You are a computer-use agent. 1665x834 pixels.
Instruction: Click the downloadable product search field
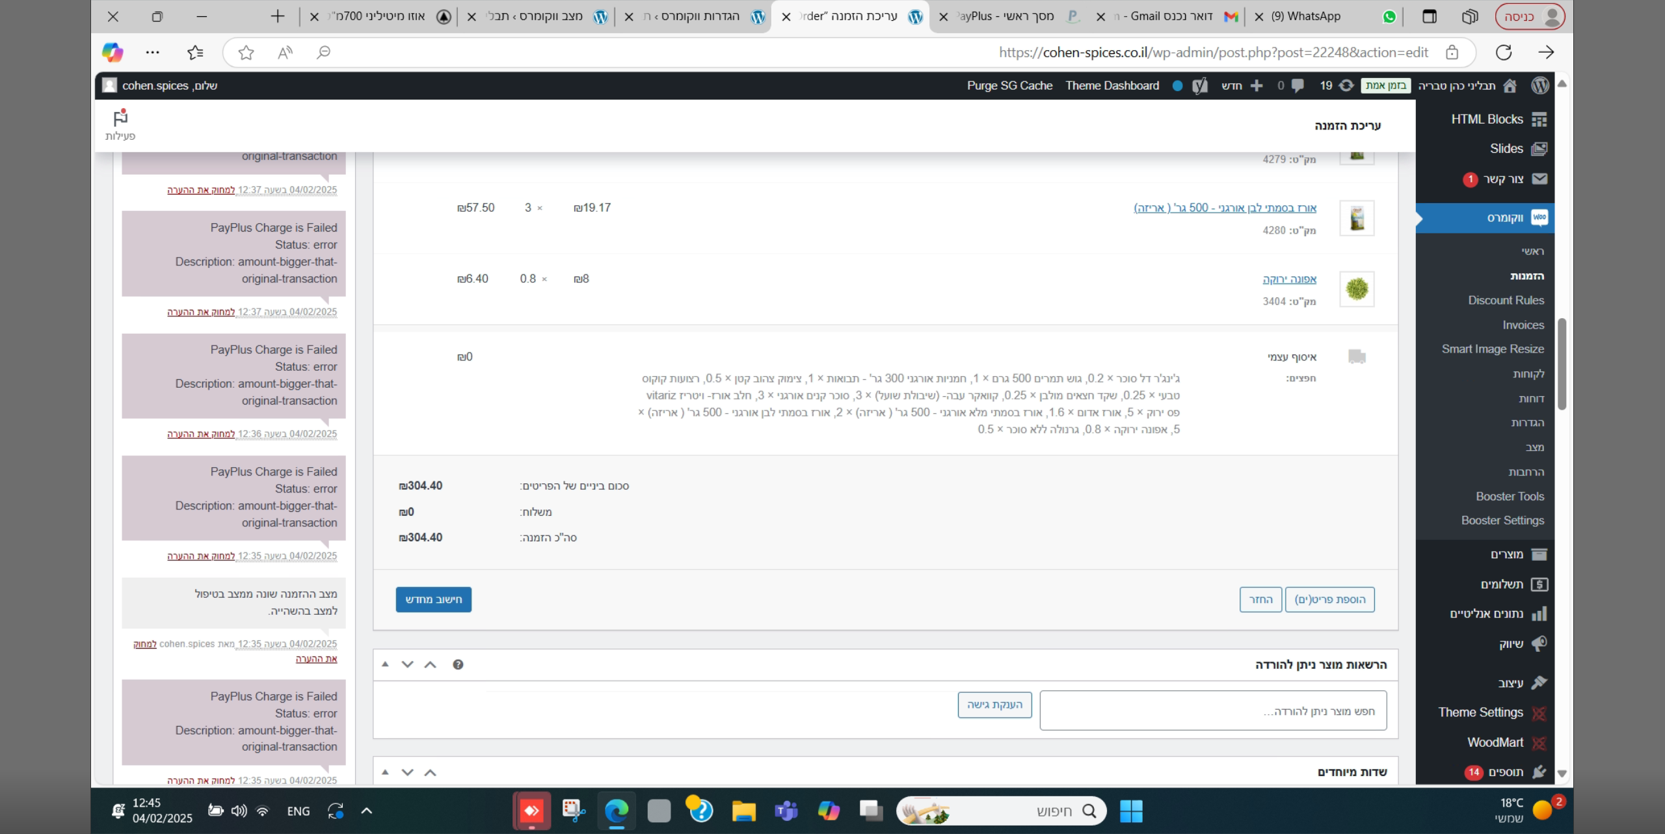pos(1212,711)
